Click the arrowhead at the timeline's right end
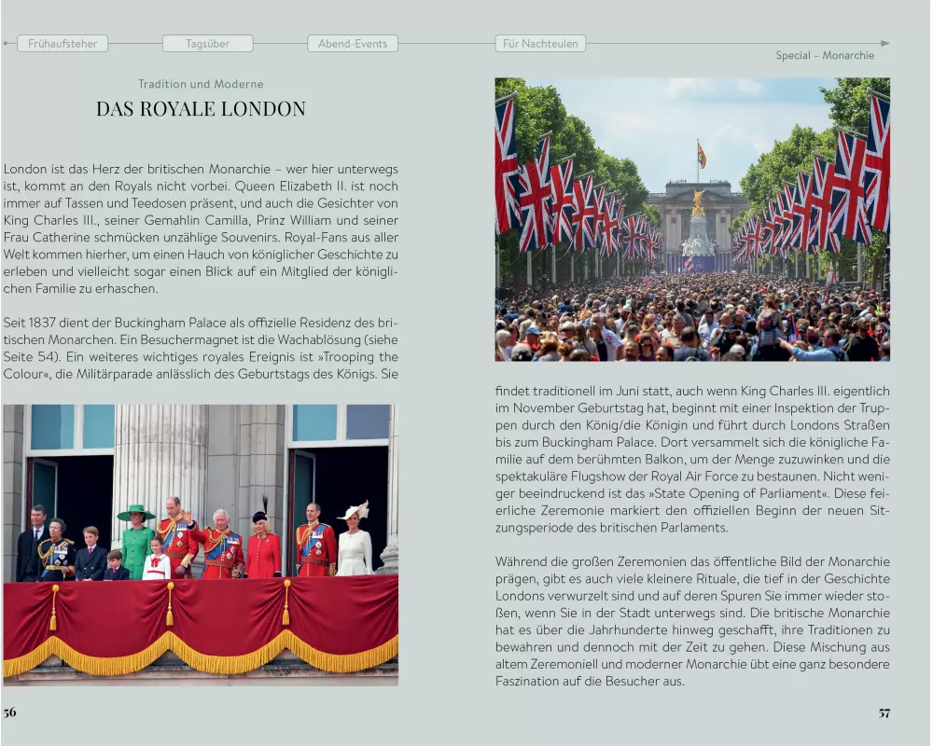 point(884,43)
